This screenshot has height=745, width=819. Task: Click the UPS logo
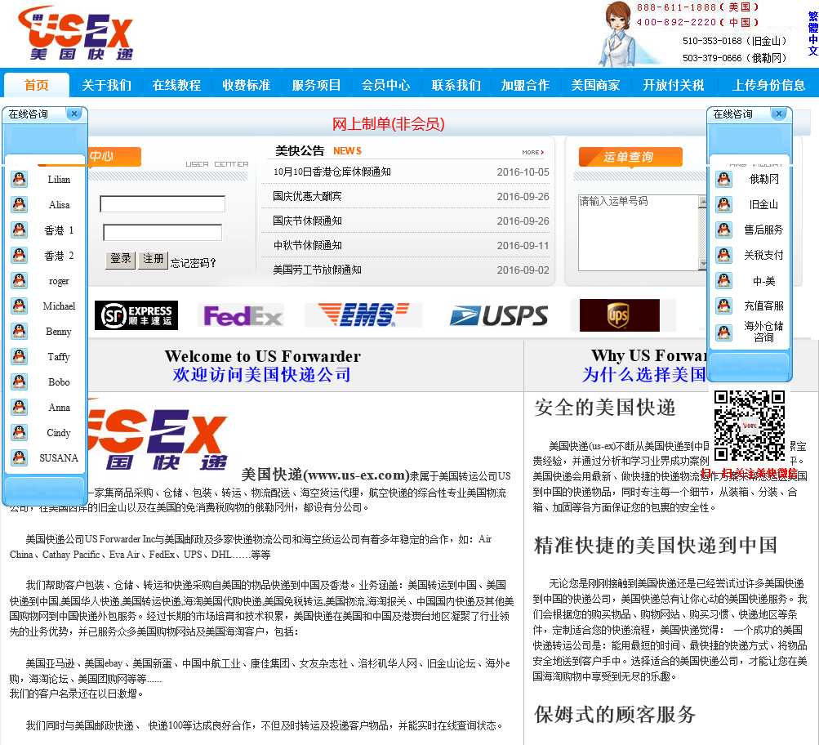click(x=620, y=315)
